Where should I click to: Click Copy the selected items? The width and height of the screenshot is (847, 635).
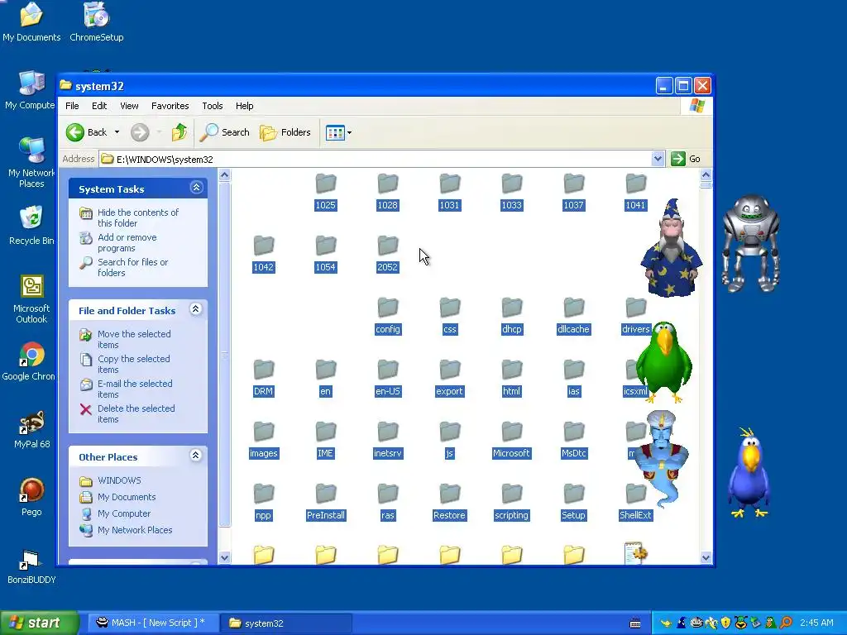tap(133, 364)
